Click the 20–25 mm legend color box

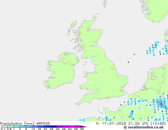47,127
